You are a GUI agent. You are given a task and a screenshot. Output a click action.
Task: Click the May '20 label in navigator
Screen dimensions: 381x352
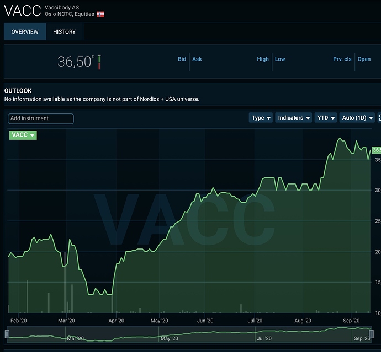[x=170, y=338]
